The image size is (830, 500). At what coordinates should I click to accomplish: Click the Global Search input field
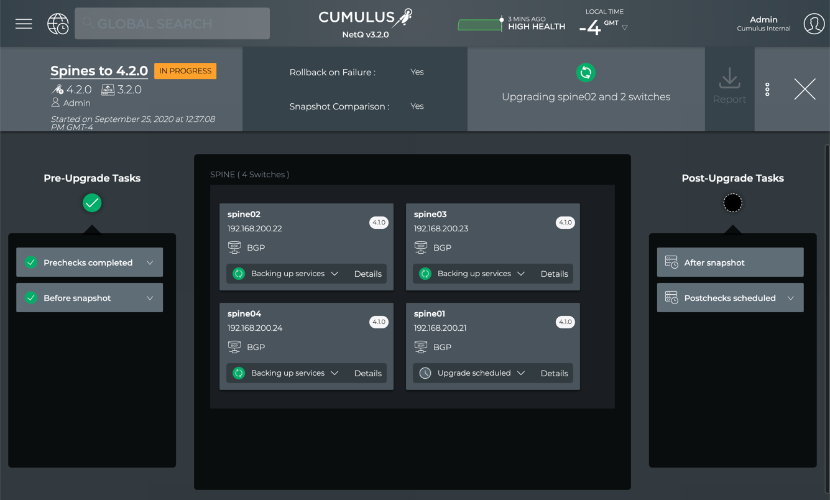(x=172, y=24)
